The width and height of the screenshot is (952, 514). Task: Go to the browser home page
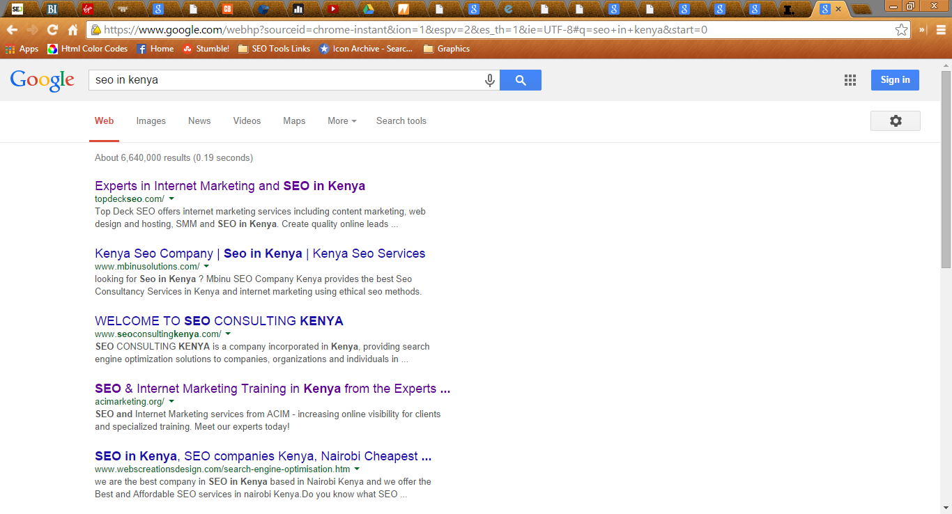click(x=72, y=30)
